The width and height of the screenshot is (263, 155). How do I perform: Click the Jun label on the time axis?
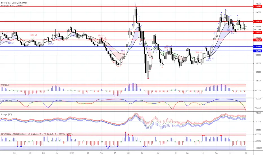(x=216, y=153)
